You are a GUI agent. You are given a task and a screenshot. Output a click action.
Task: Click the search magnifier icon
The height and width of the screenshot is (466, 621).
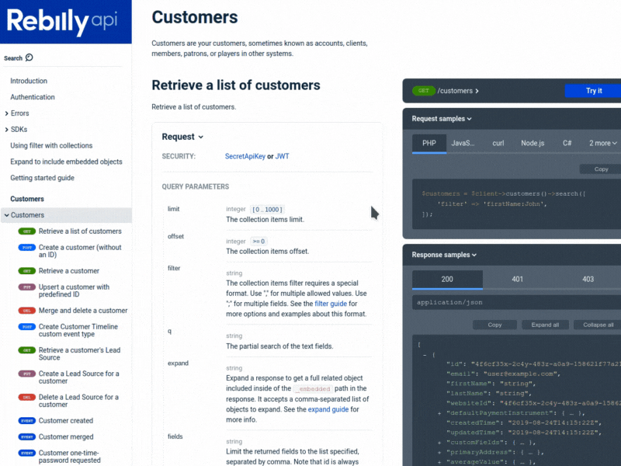click(29, 57)
